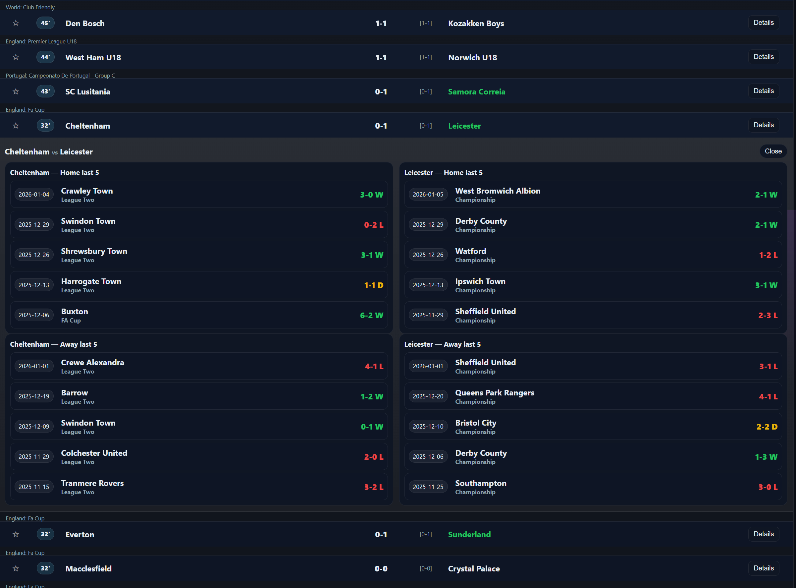
Task: Click the Ipswich Town 3-1 W row
Action: click(x=593, y=285)
